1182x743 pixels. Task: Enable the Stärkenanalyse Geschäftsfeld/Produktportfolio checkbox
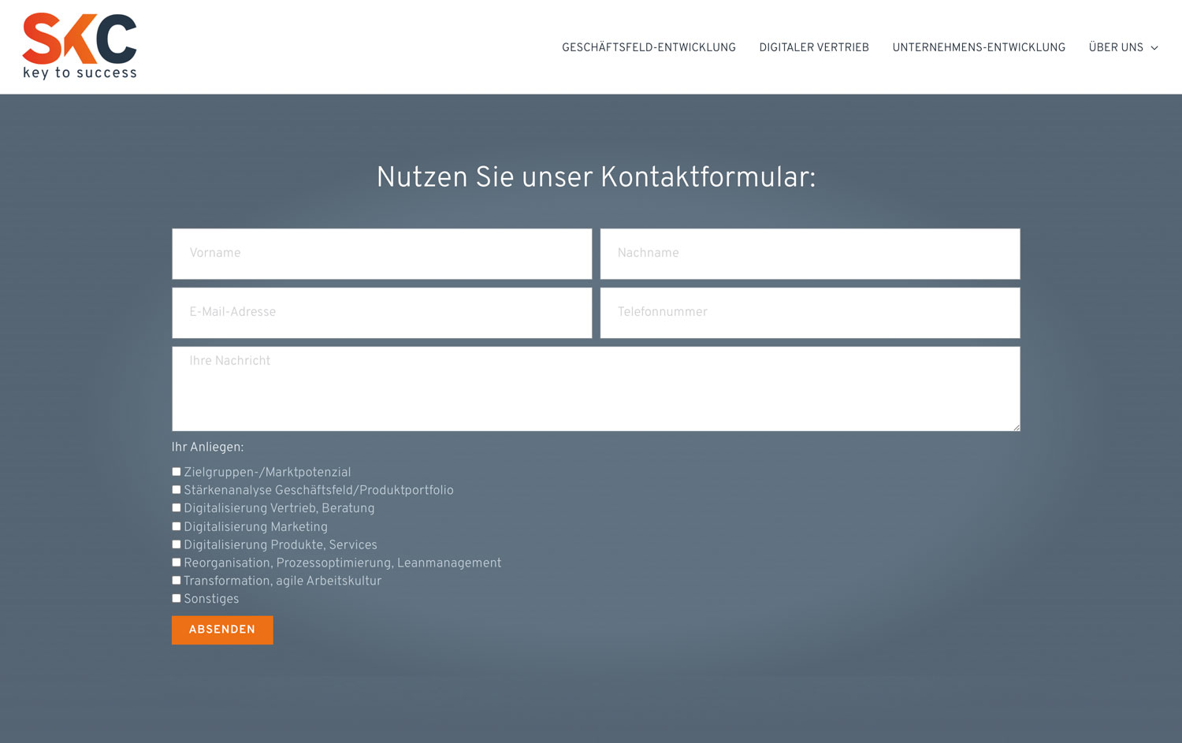point(177,490)
